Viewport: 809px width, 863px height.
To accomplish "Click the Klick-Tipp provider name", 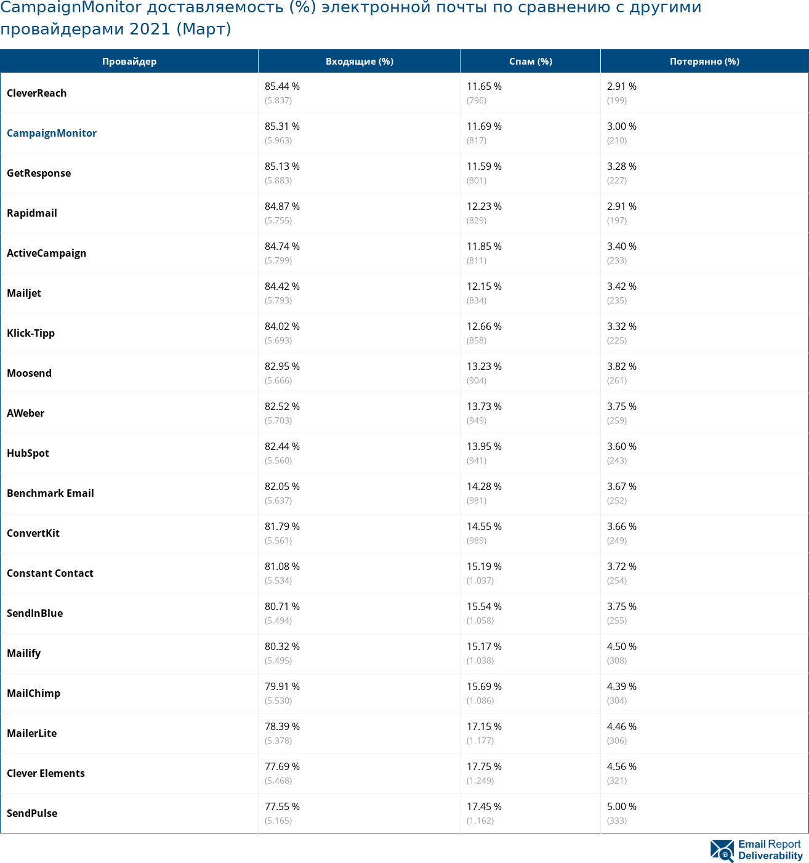I will coord(31,333).
